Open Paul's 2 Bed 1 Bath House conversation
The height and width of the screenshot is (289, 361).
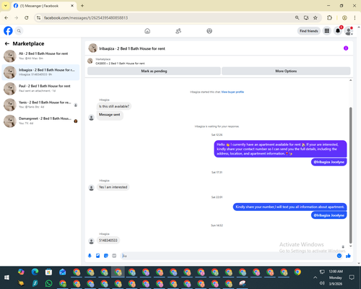[40, 88]
